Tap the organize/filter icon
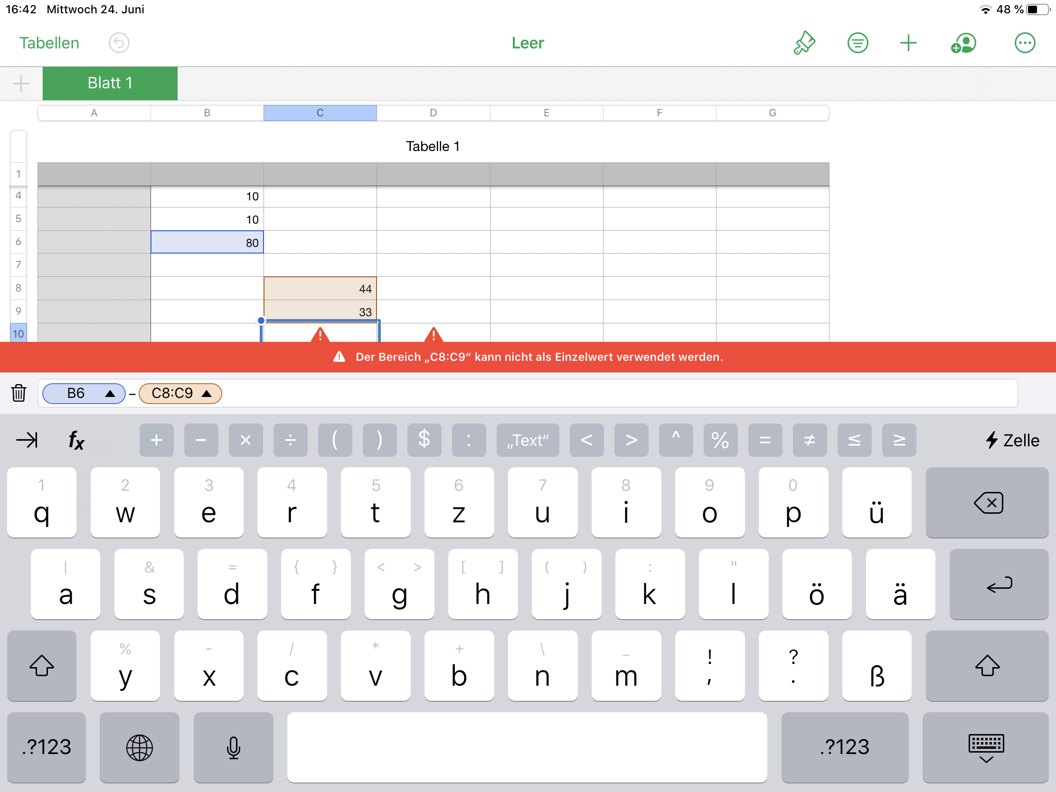The image size is (1056, 792). (x=858, y=43)
